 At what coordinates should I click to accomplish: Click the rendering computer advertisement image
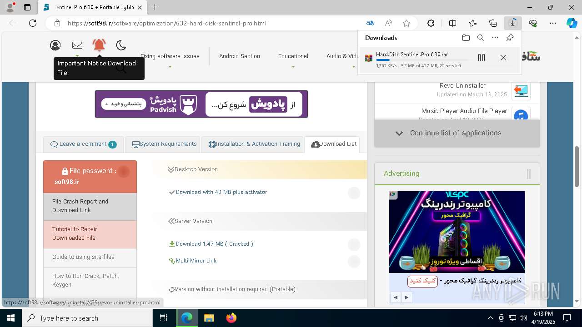(457, 232)
